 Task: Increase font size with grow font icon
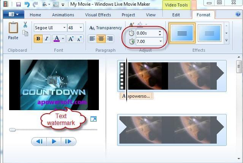71,38
